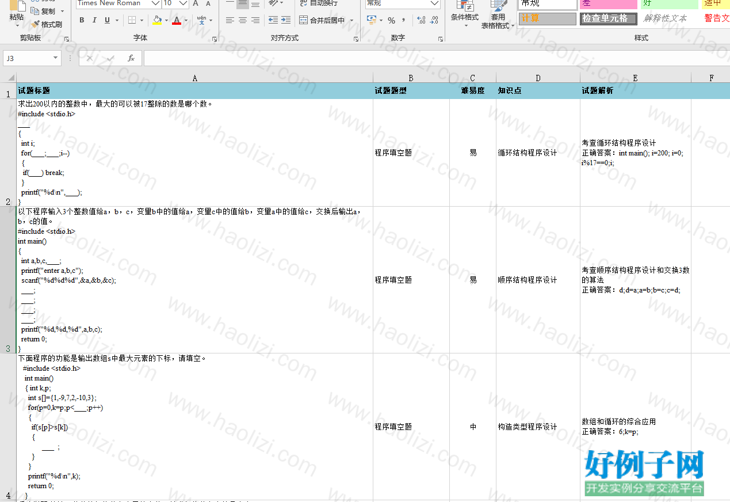Apply comma style
730x502 pixels.
[404, 20]
